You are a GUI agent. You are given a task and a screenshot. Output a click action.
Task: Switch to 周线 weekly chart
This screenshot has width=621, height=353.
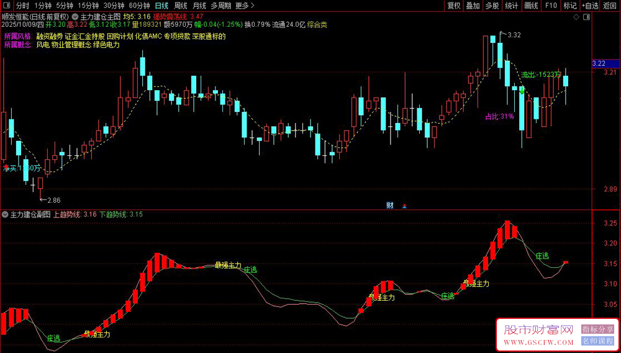click(181, 6)
